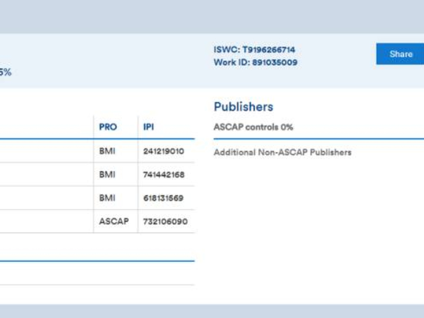Screen dimensions: 424x318
Task: Click the Share button
Action: [401, 54]
